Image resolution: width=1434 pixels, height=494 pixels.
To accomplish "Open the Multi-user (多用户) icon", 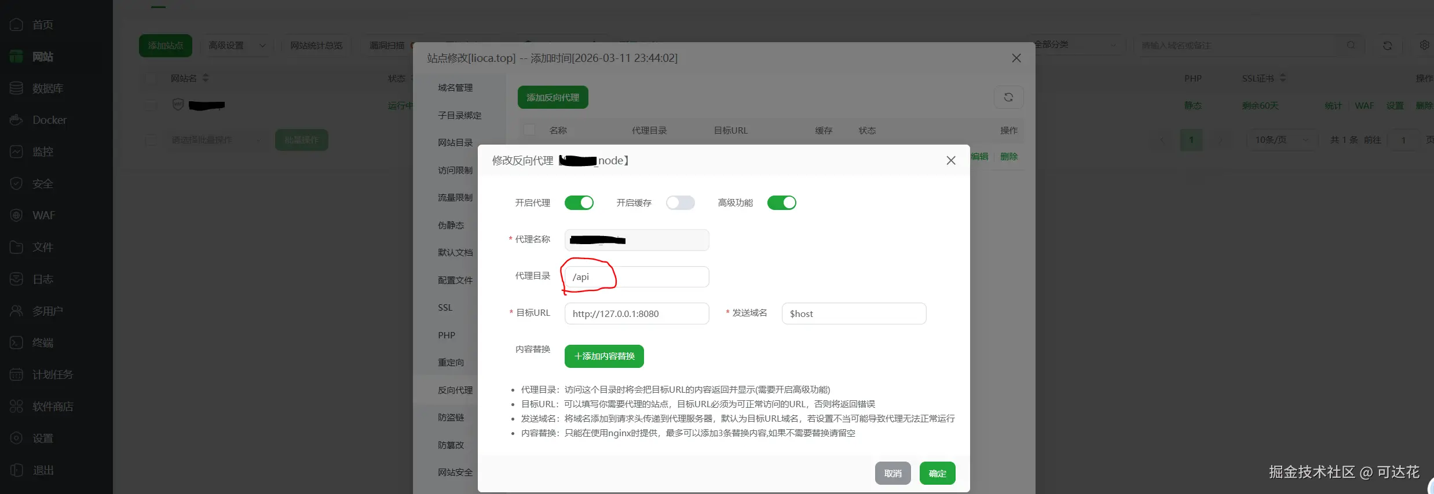I will pyautogui.click(x=16, y=311).
